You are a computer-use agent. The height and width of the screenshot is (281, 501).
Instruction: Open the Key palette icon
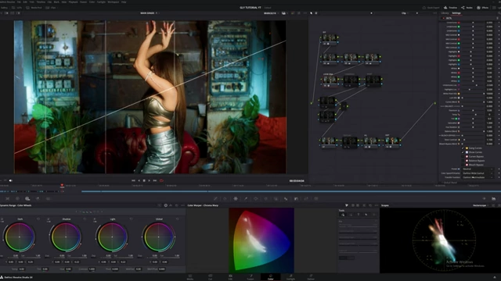(296, 198)
